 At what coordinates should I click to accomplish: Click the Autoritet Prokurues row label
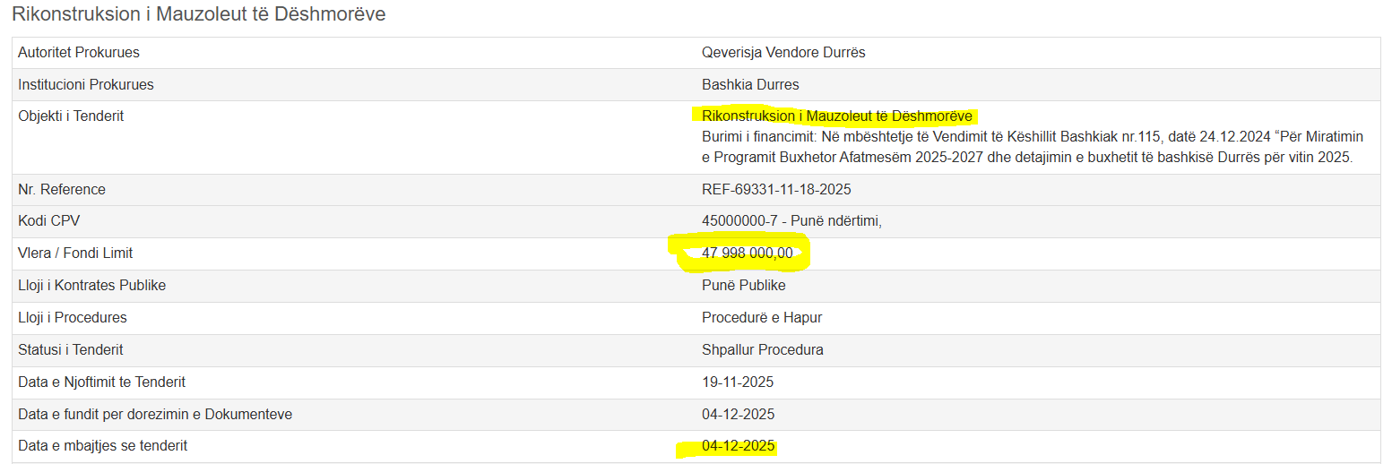coord(79,53)
